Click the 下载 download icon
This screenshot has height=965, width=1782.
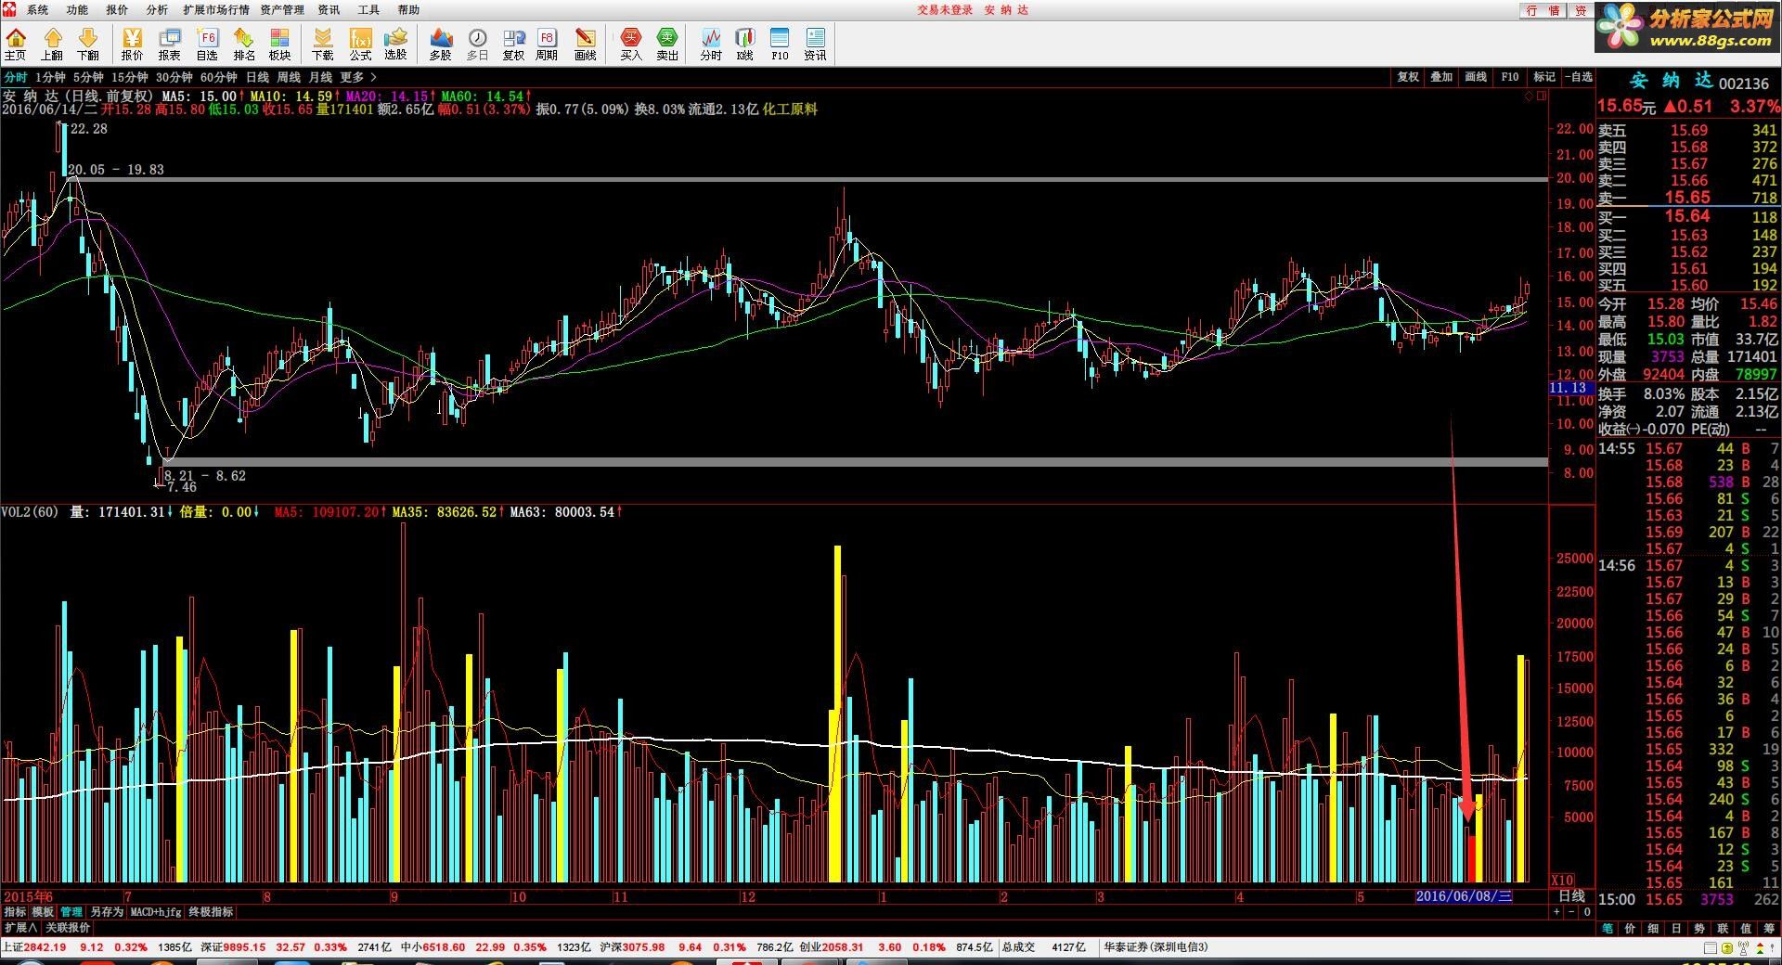point(322,44)
